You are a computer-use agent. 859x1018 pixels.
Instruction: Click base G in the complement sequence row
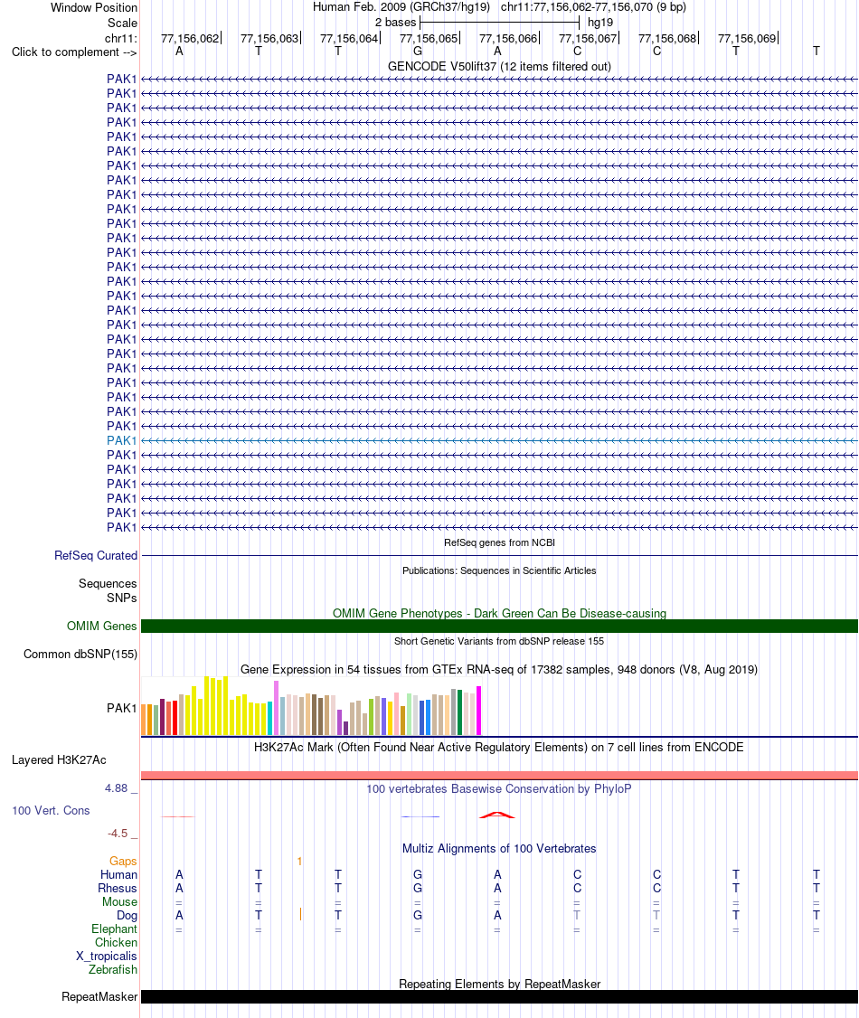(418, 52)
